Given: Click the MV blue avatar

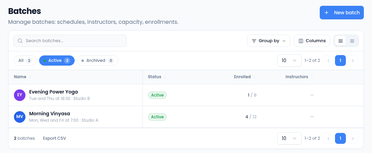Looking at the screenshot, I should 20,117.
